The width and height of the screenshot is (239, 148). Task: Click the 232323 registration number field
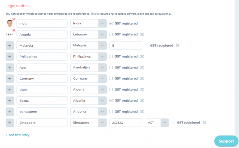pos(126,123)
